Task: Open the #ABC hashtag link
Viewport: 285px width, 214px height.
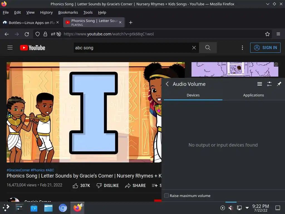Action: pos(50,170)
